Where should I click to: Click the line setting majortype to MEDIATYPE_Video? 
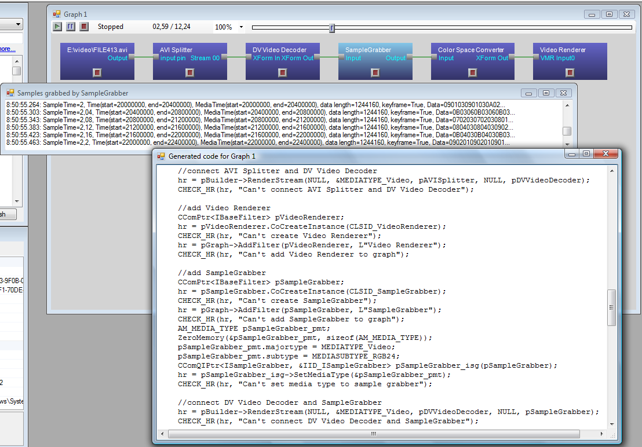click(x=287, y=347)
